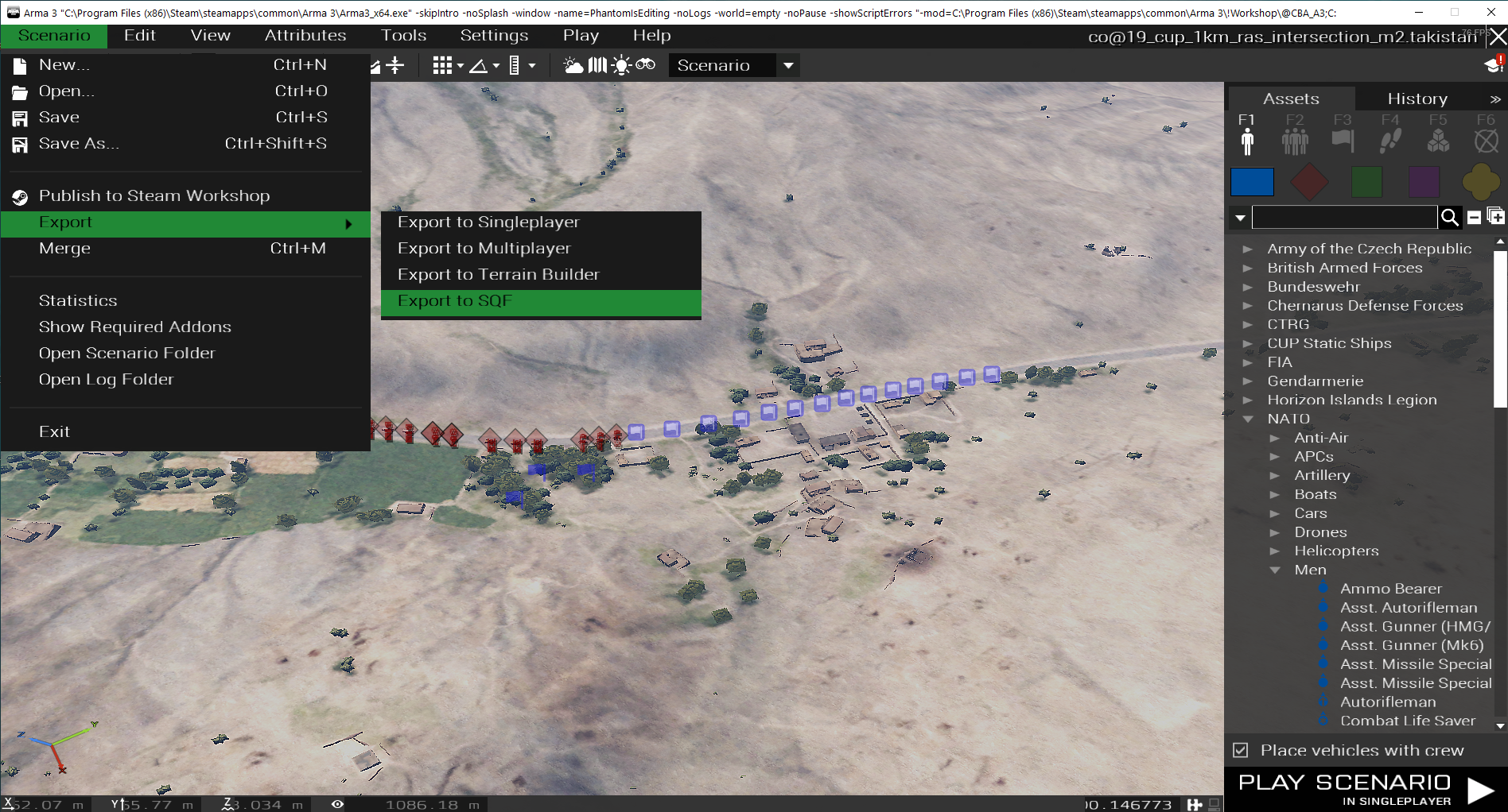This screenshot has height=812, width=1508.
Task: Click Play Scenario in Singleplayer button
Action: [1366, 790]
